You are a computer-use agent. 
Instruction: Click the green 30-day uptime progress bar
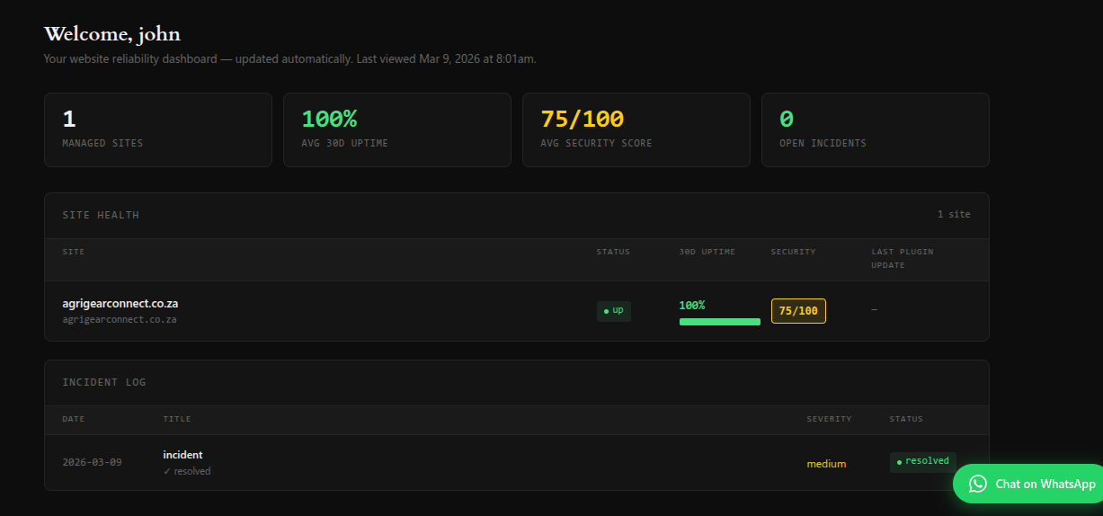(x=719, y=322)
